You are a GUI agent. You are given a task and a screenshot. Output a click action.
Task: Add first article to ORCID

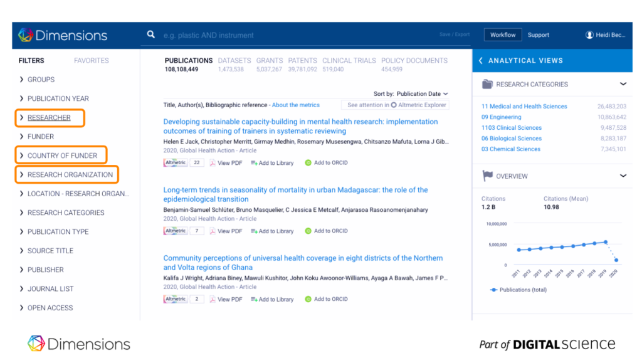coord(326,163)
